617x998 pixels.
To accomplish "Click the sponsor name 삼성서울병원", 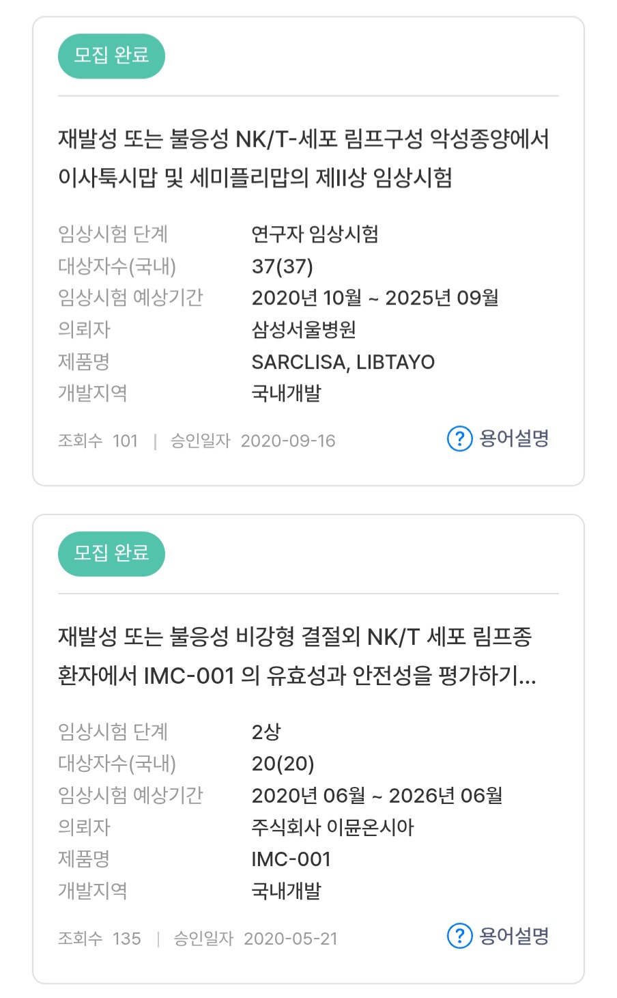I will point(304,330).
